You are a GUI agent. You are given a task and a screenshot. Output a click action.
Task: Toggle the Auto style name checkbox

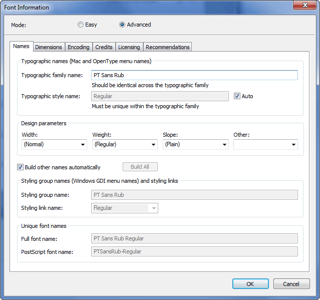[x=237, y=96]
